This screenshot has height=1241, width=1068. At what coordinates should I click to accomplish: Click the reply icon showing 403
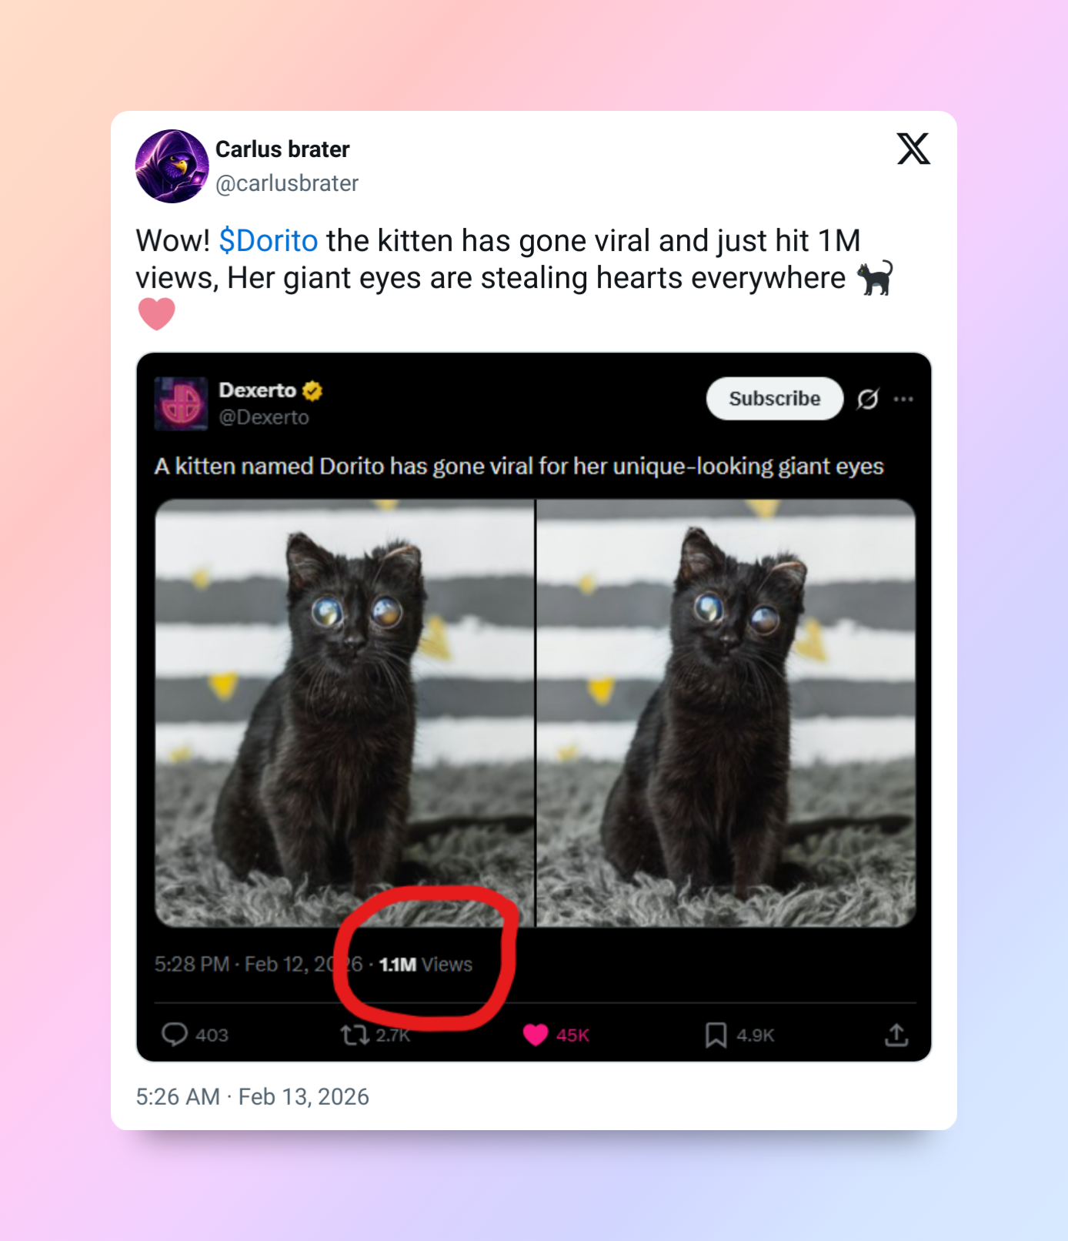(x=175, y=1034)
